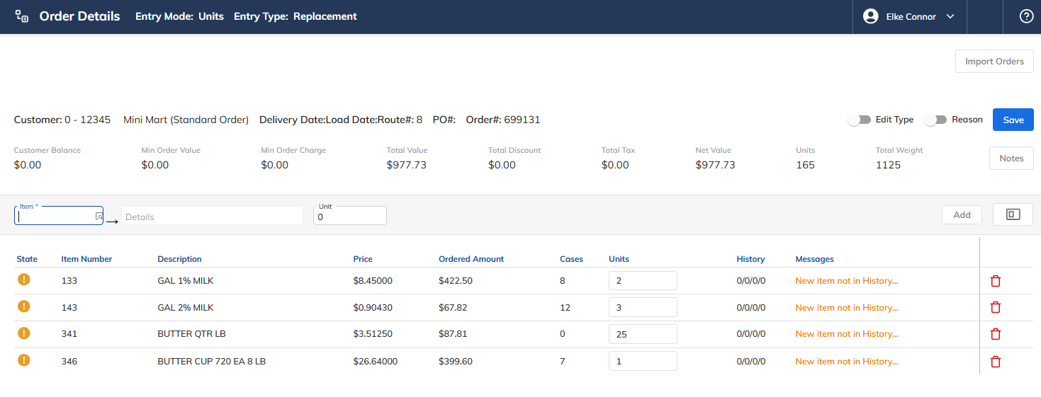
Task: Sort by the Description column header
Action: click(179, 259)
